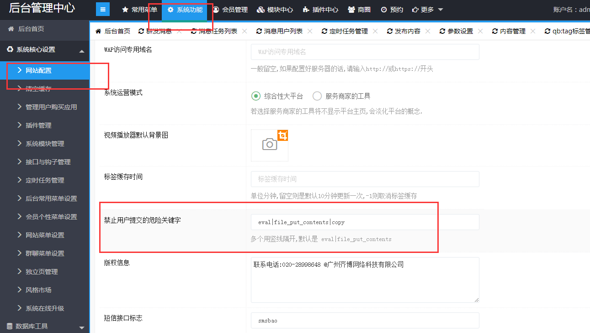Close the 消息用户列表 tab
The image size is (590, 333).
pos(310,31)
